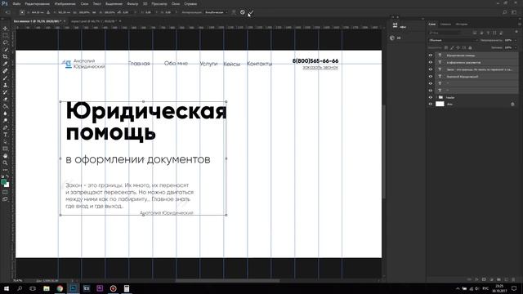Open the Файл menu
Image resolution: width=523 pixels, height=294 pixels.
coord(16,4)
